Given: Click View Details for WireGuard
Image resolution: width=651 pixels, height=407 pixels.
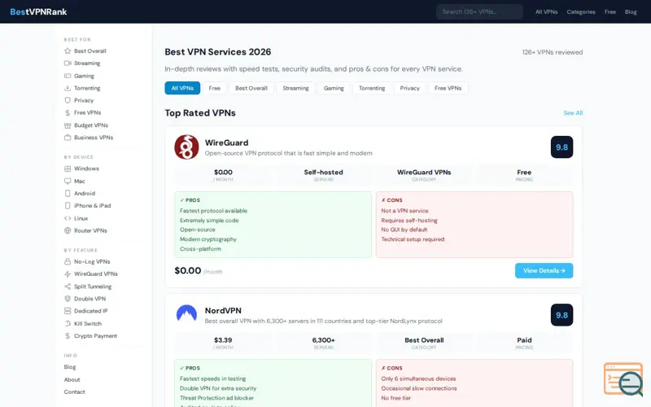Looking at the screenshot, I should click(x=544, y=270).
